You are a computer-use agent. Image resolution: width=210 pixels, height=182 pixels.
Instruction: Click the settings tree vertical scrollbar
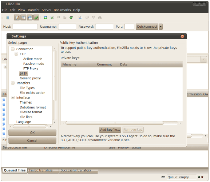[x=55, y=76]
